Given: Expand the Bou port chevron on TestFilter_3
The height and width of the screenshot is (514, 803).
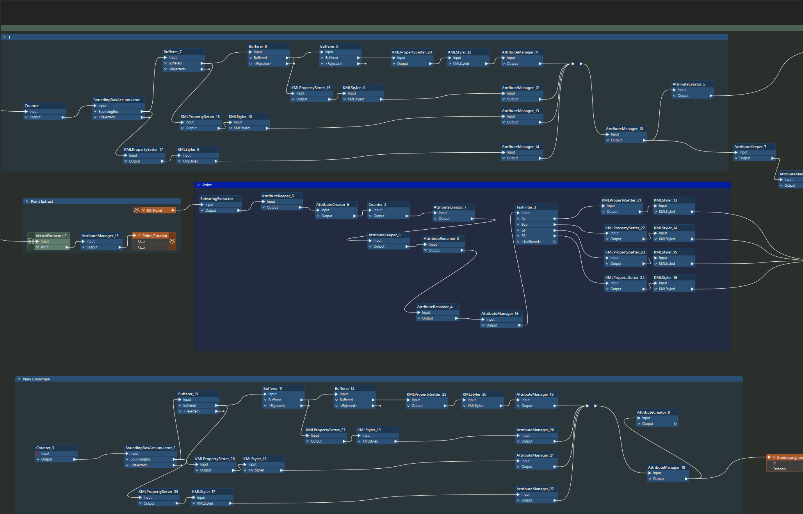Looking at the screenshot, I should click(518, 224).
